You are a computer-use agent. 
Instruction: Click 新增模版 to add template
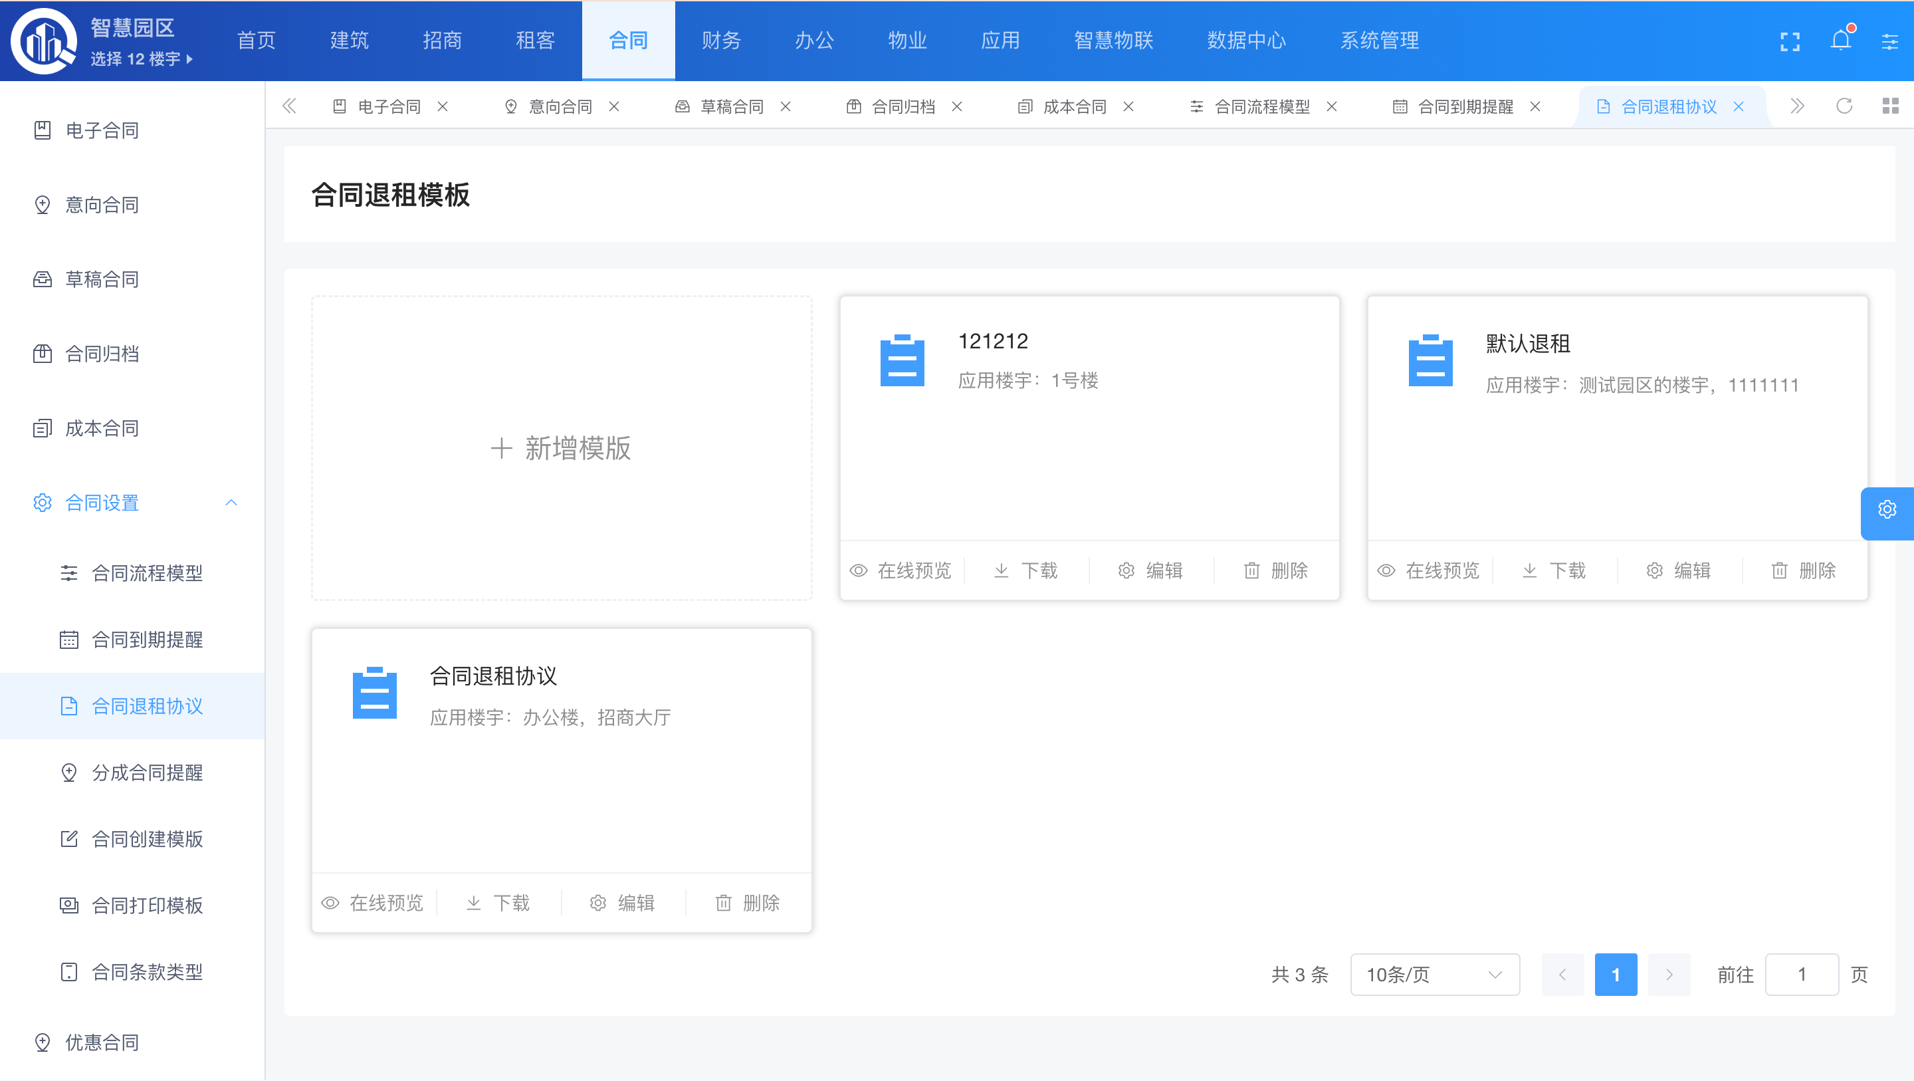[x=561, y=448]
